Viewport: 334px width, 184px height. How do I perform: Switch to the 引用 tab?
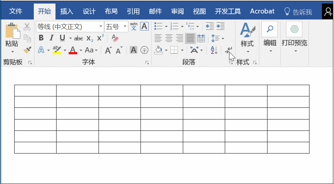click(133, 11)
